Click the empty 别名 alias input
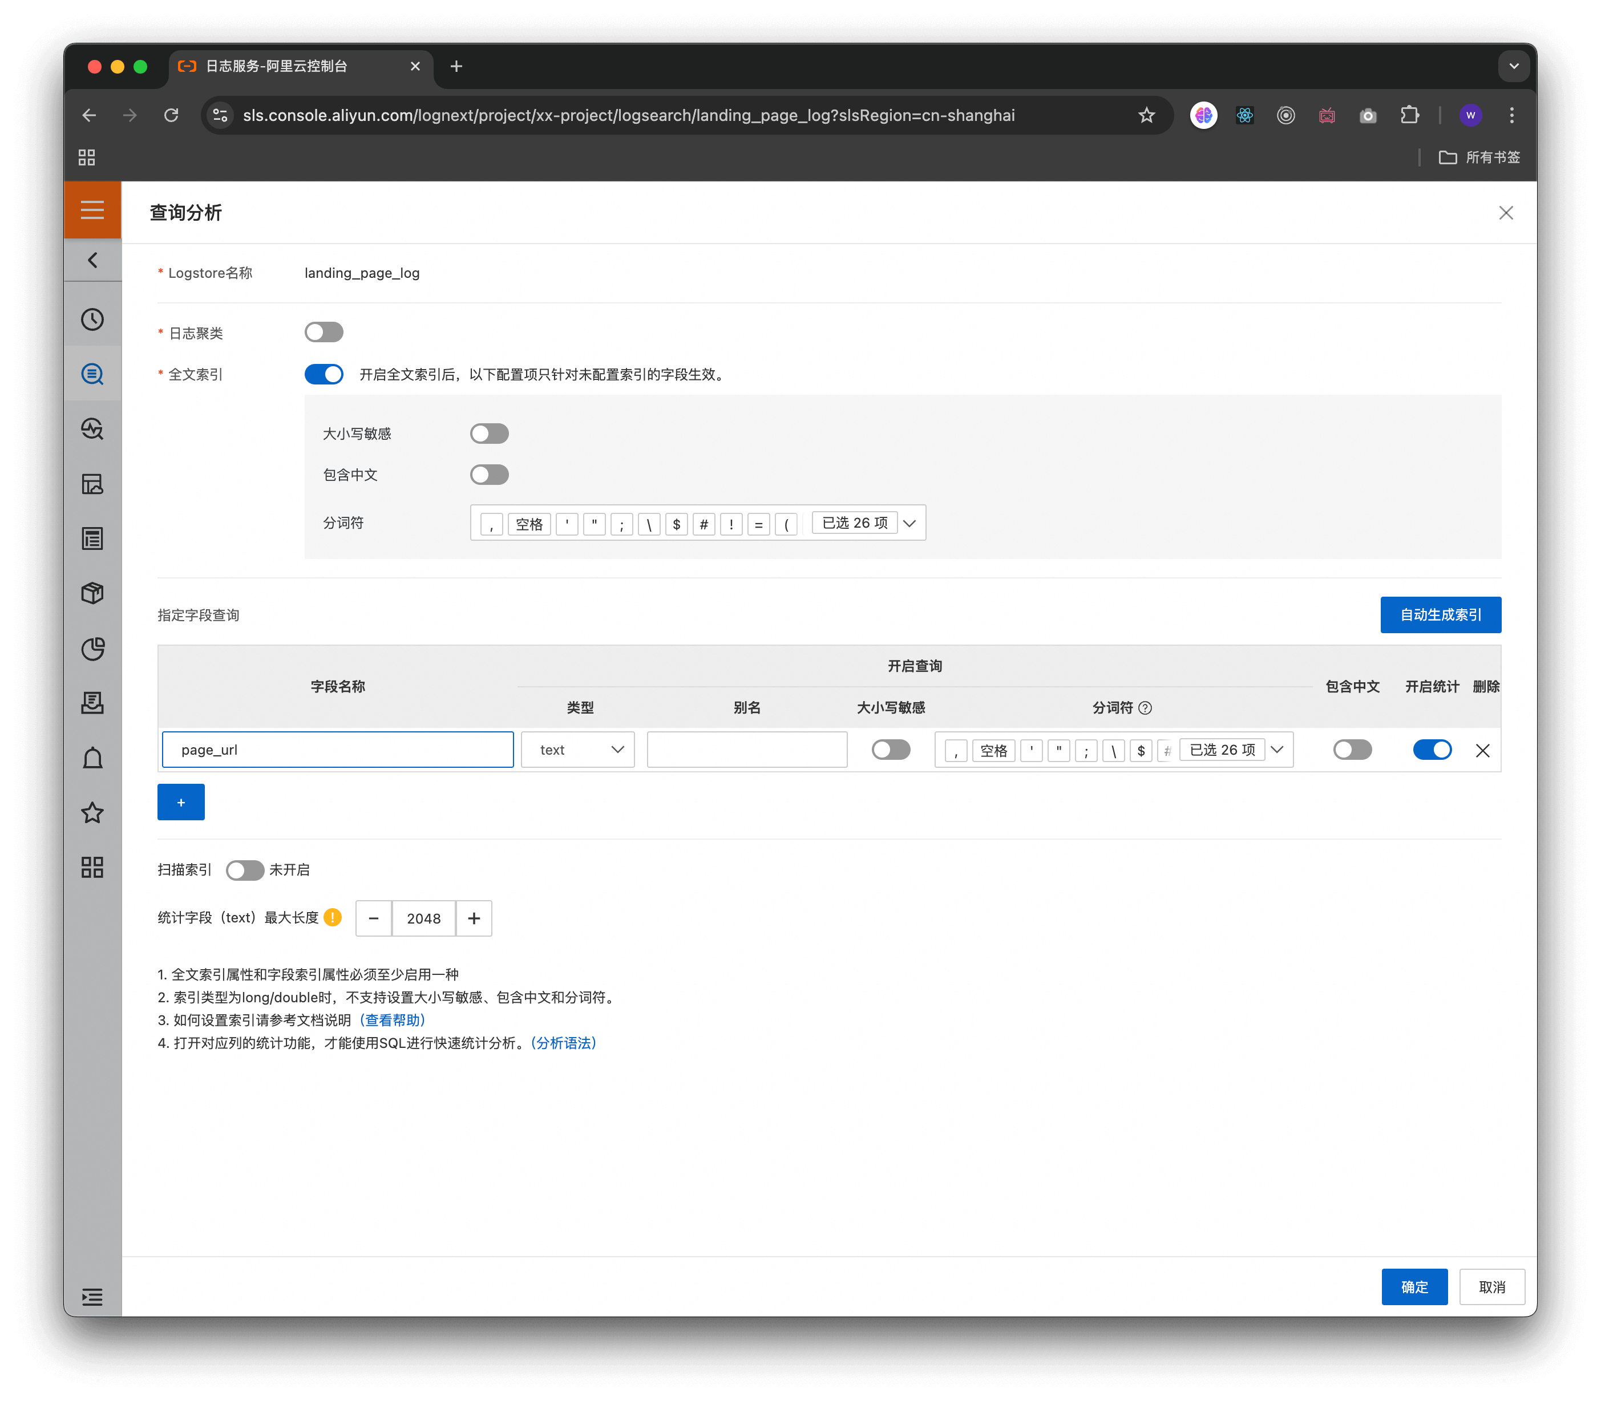 point(747,750)
